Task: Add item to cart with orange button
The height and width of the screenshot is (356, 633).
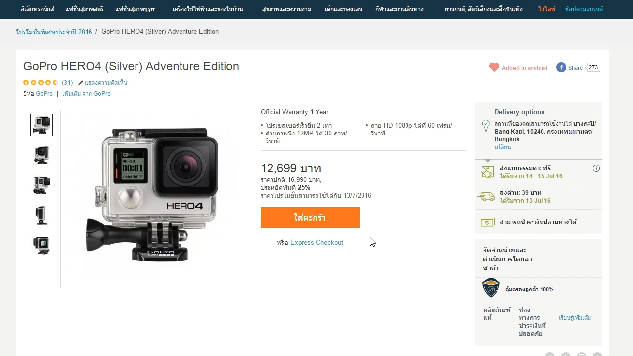Action: 310,218
